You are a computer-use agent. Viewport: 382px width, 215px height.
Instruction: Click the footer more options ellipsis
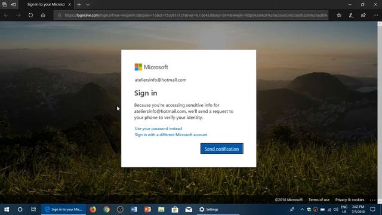click(x=372, y=200)
